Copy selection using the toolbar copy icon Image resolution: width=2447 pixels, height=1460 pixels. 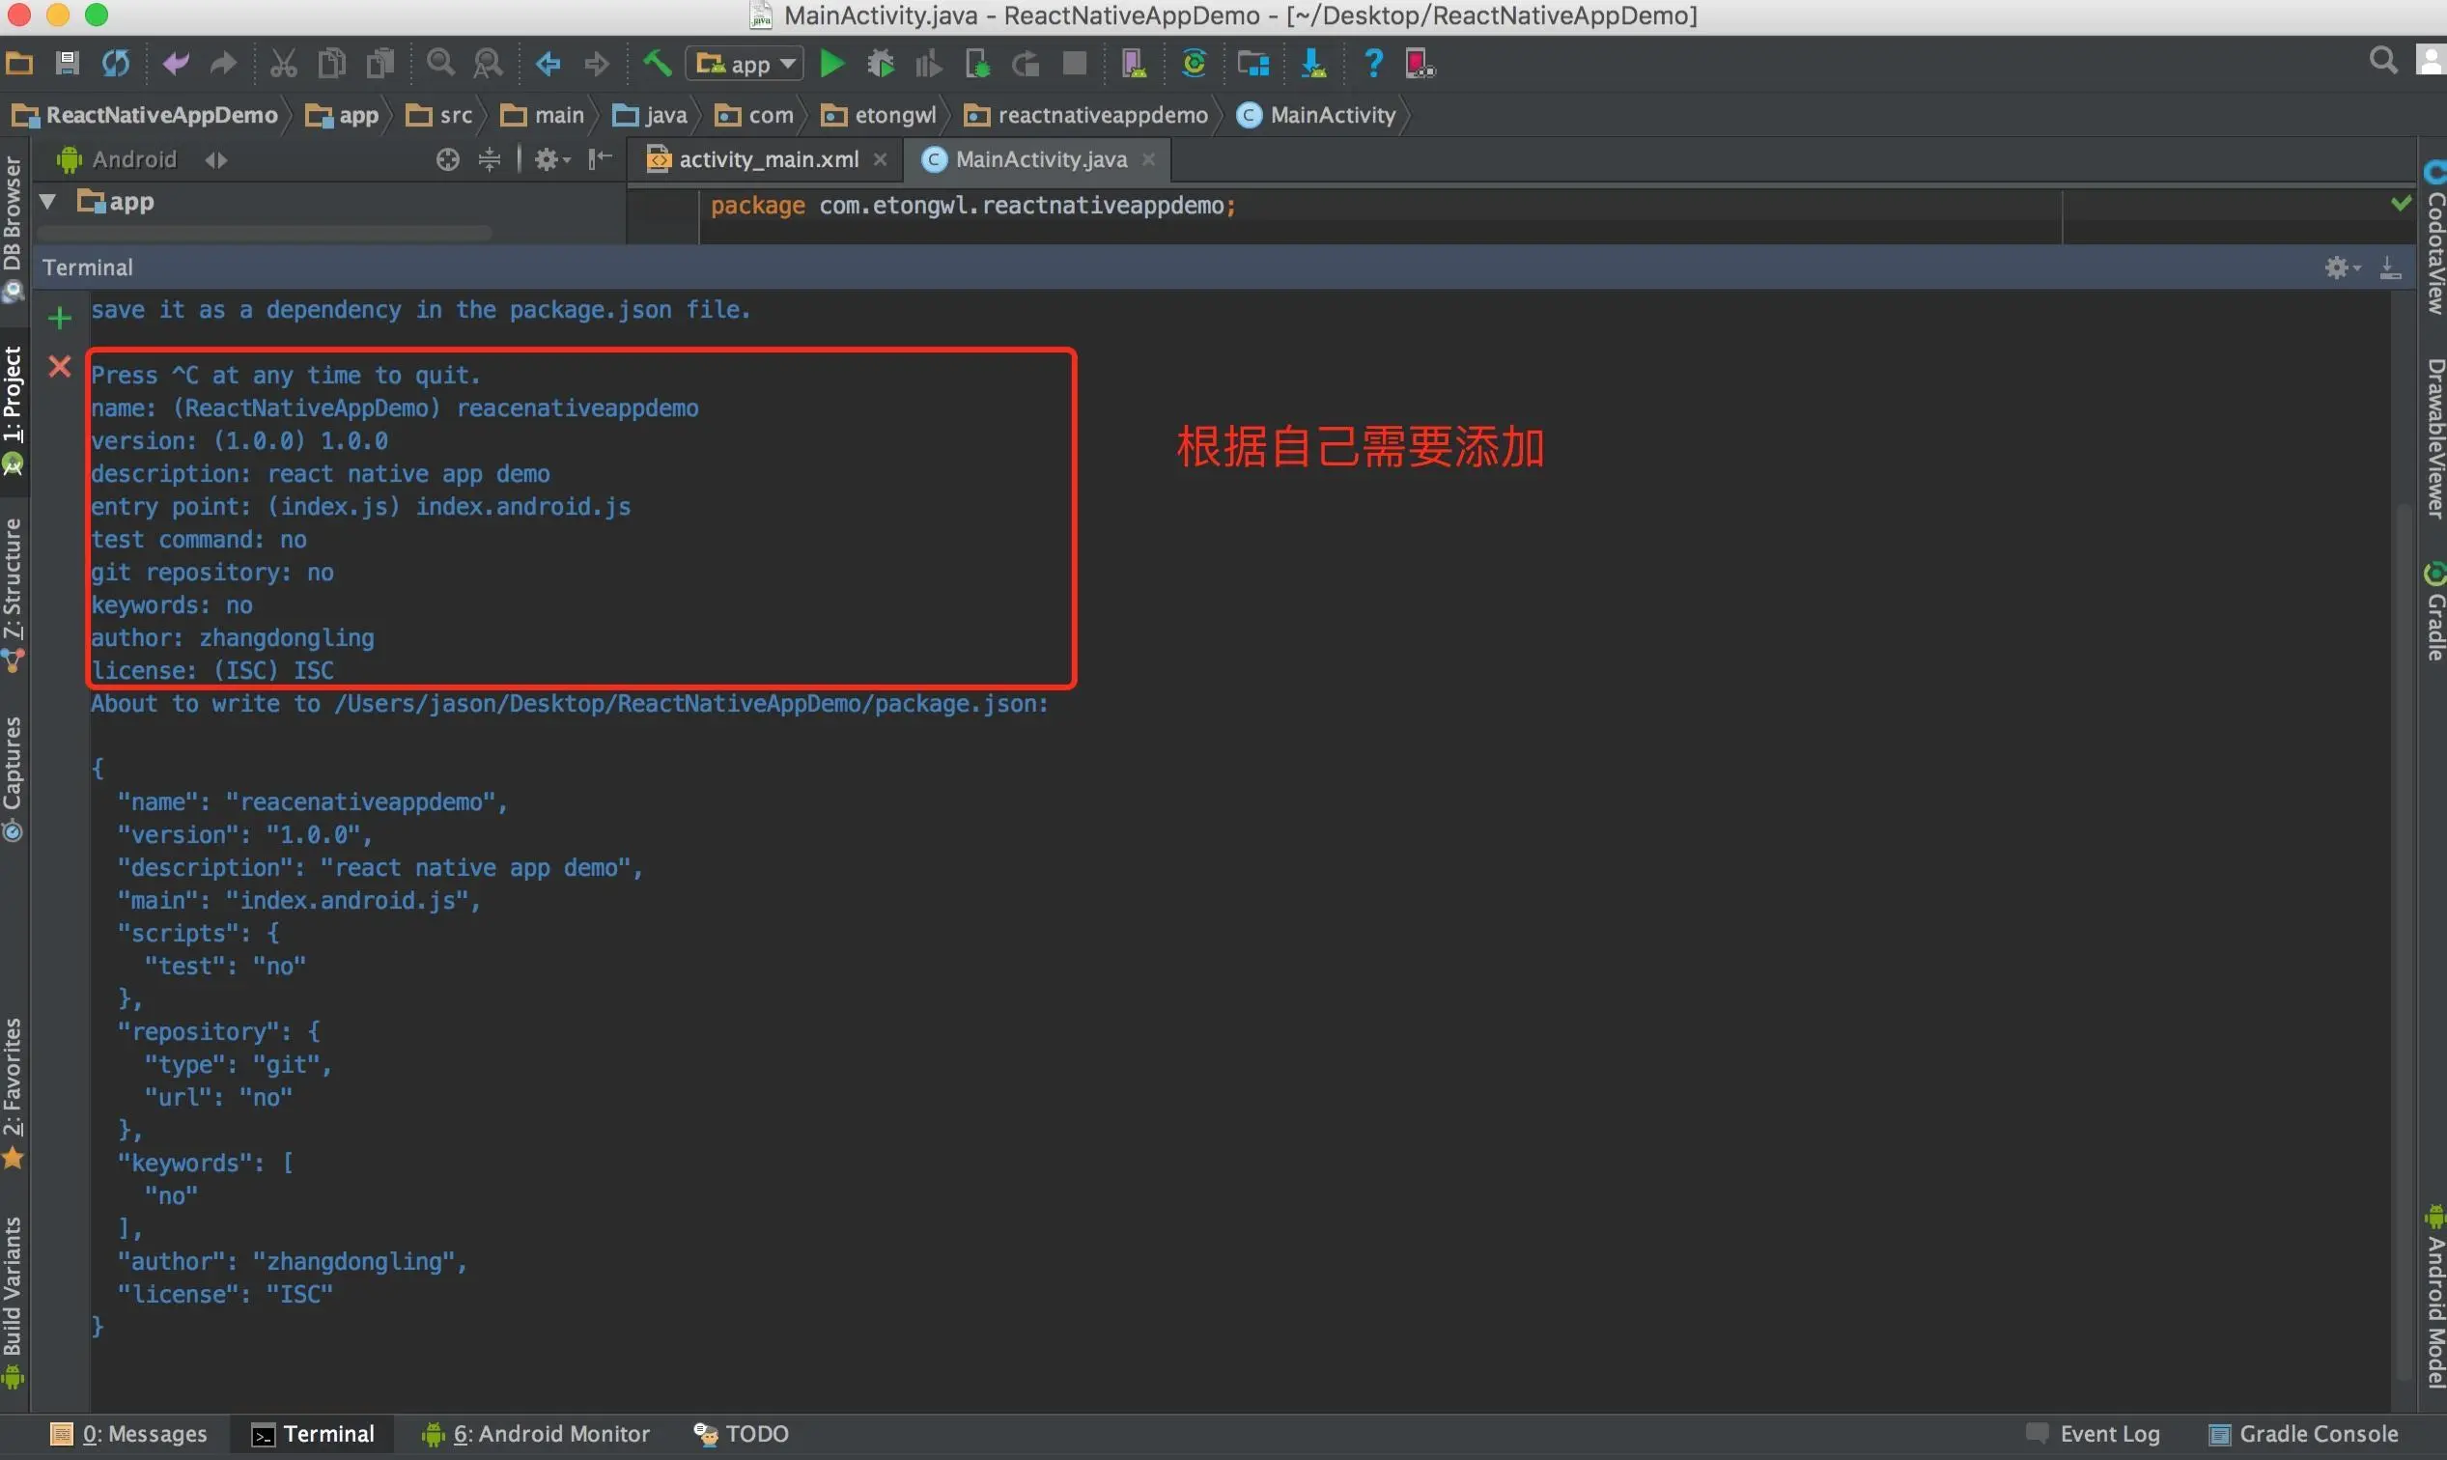(x=331, y=64)
